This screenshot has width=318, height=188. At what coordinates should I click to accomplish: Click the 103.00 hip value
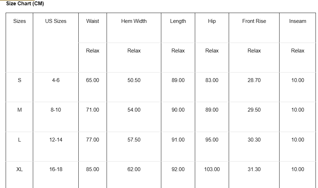212,169
